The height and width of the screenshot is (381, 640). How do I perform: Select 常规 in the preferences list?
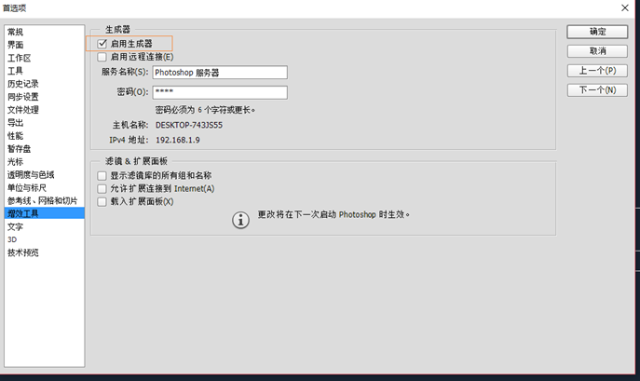pos(16,32)
